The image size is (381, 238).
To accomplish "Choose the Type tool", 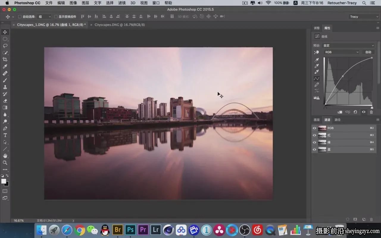I will click(x=5, y=135).
